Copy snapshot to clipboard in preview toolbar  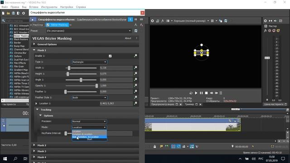(221, 21)
